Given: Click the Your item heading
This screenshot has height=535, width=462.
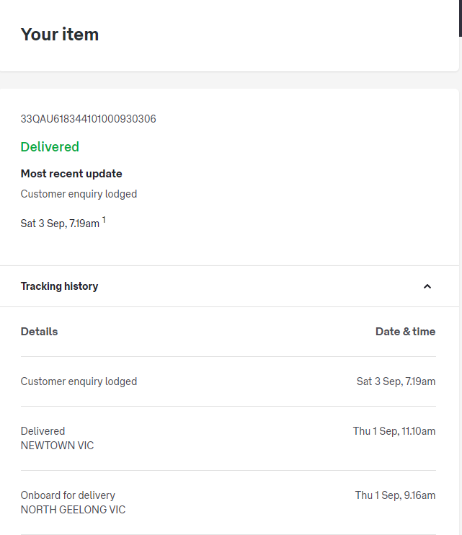Looking at the screenshot, I should click(60, 35).
